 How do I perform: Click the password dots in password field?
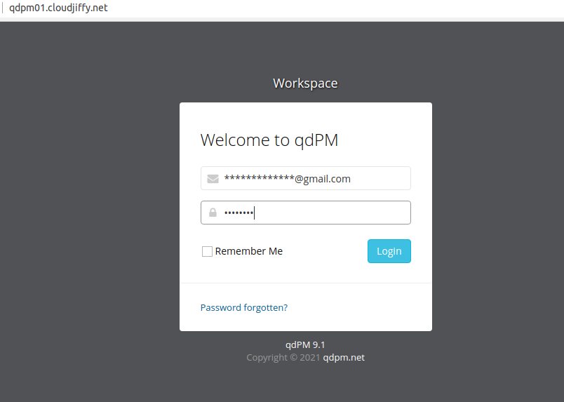coord(239,213)
